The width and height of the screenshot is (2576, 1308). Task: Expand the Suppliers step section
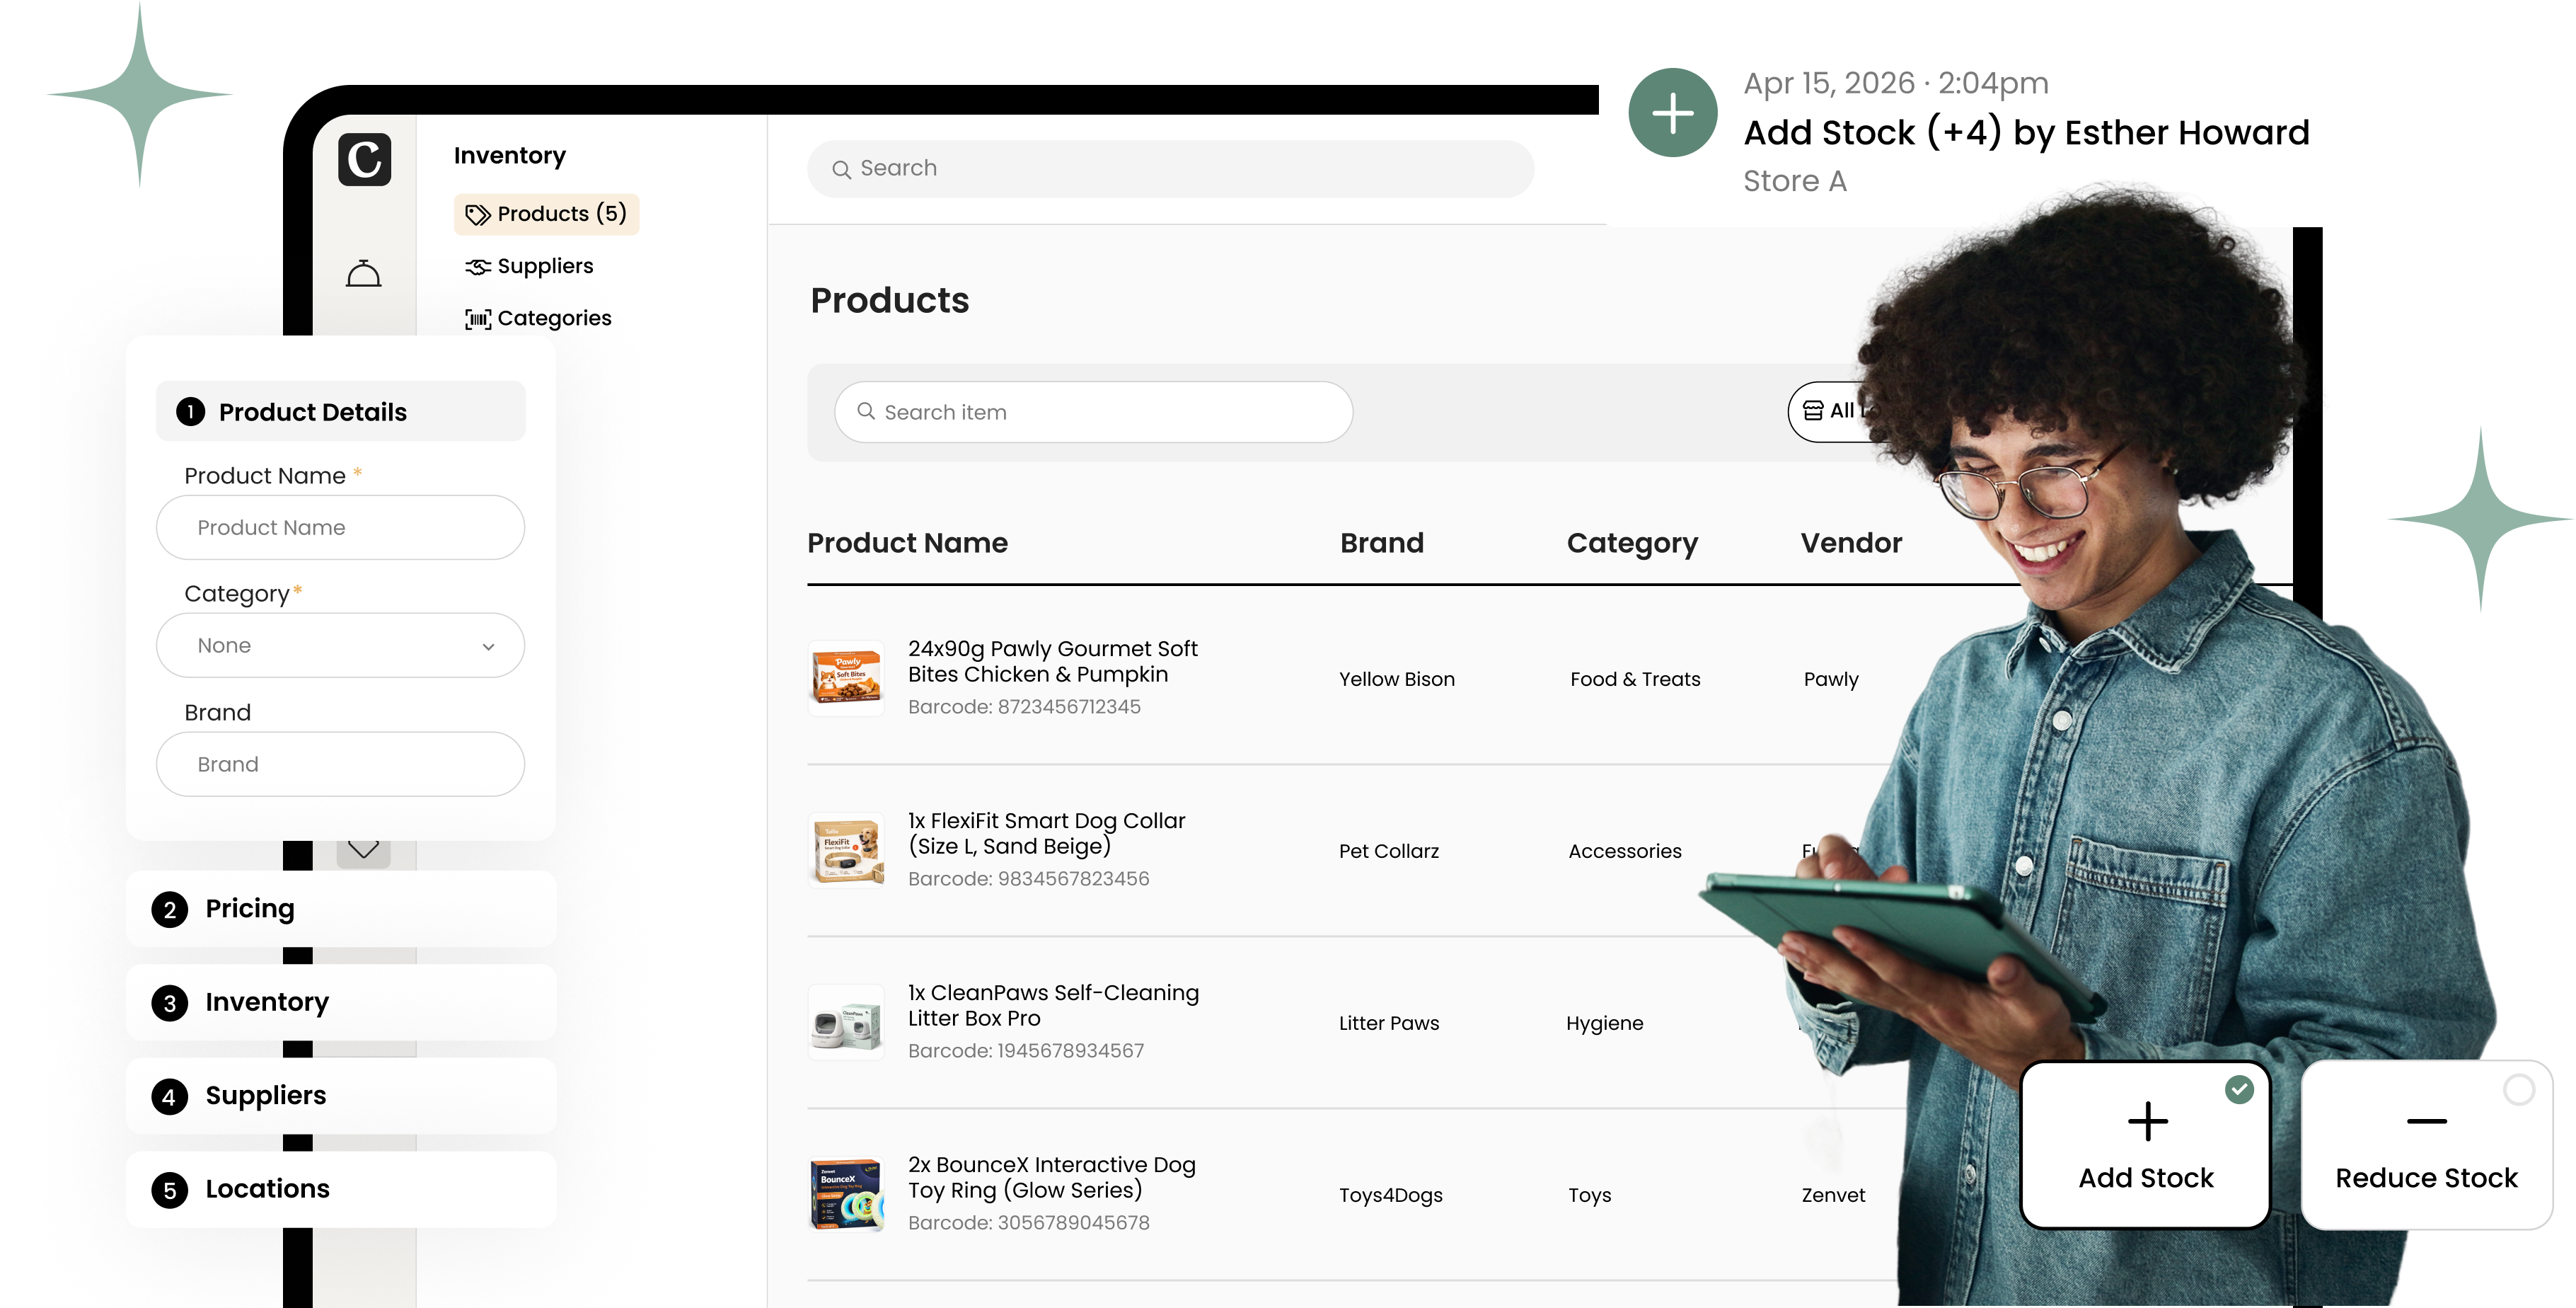[341, 1096]
